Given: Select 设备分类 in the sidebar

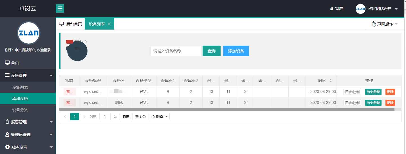Looking at the screenshot, I should coord(20,110).
